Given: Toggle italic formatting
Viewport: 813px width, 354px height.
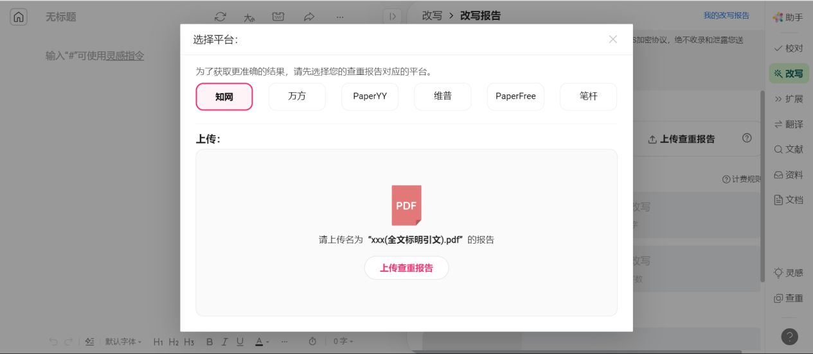Looking at the screenshot, I should pos(224,342).
